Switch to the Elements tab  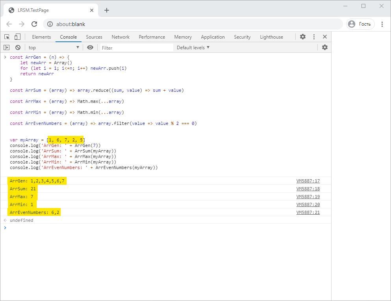(41, 37)
